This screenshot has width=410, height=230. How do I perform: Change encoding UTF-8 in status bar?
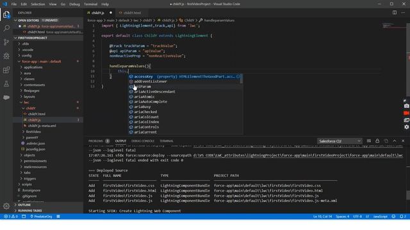357,217
